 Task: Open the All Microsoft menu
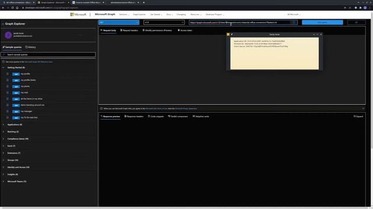(294, 15)
